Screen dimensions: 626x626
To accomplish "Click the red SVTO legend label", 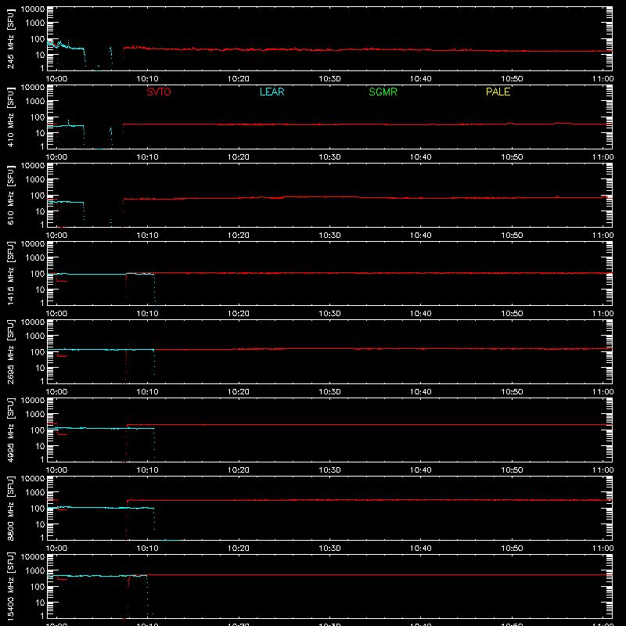I will [x=159, y=92].
